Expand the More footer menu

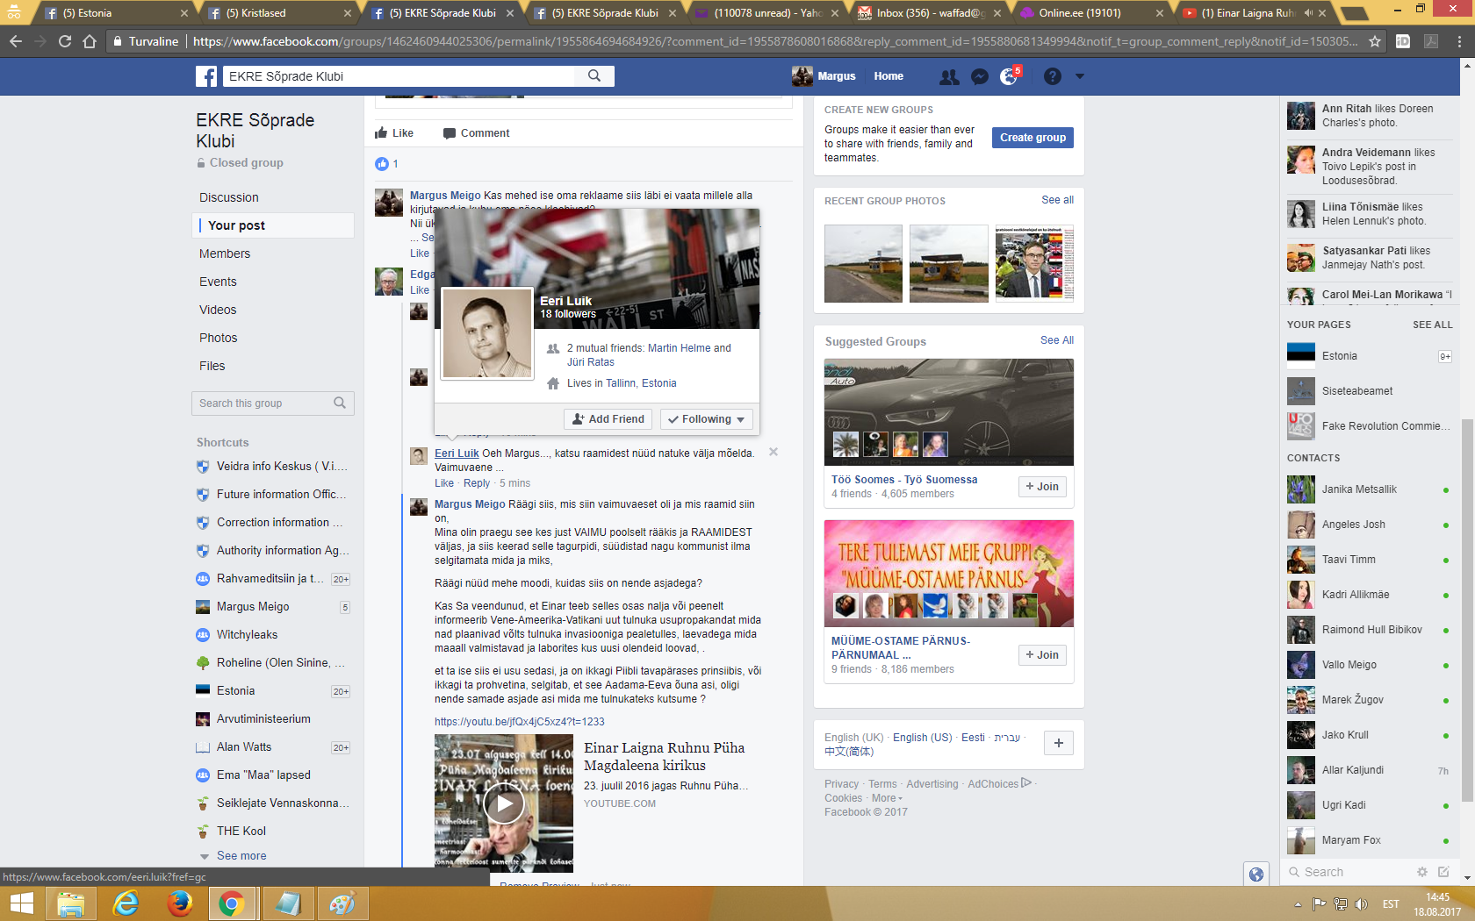887,798
